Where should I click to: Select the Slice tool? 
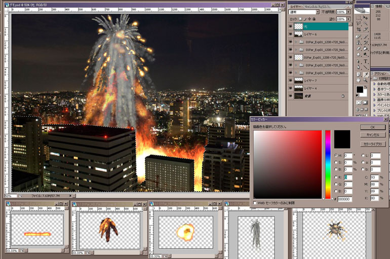click(365, 29)
